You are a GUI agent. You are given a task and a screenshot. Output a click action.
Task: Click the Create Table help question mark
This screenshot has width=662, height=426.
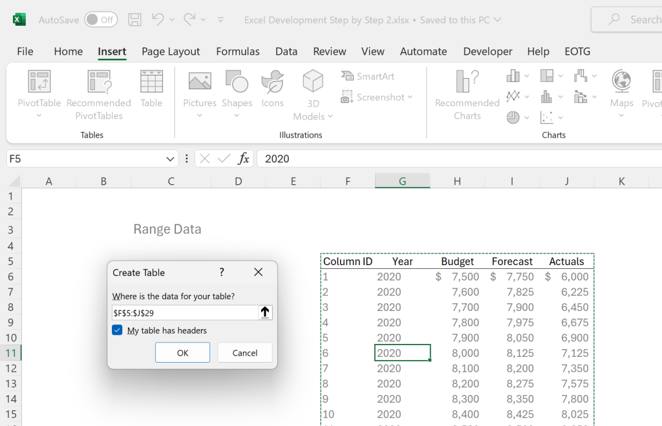(222, 272)
